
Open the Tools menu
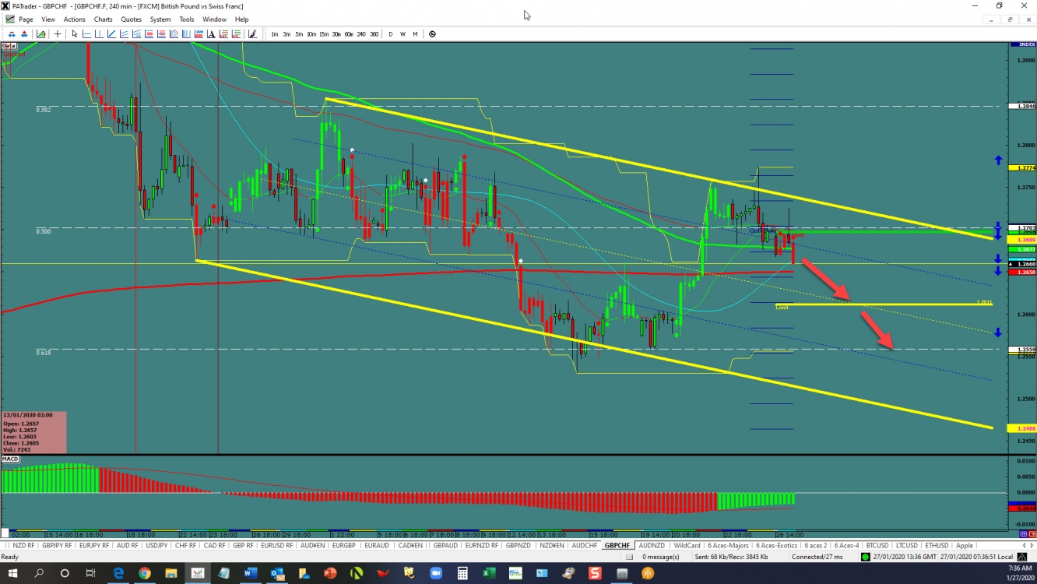click(x=187, y=19)
